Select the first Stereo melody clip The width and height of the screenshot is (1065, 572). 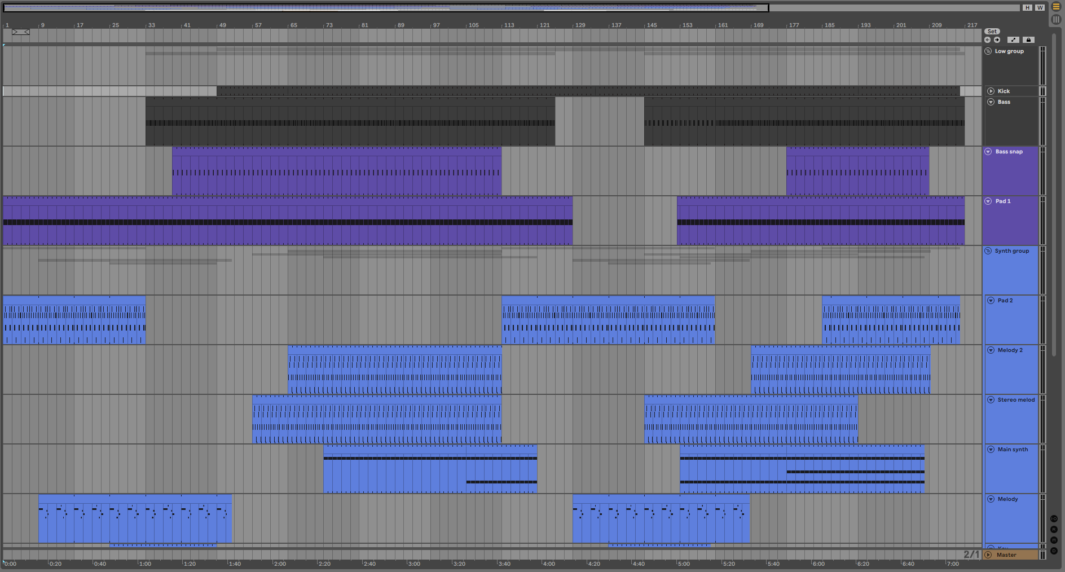tap(377, 419)
